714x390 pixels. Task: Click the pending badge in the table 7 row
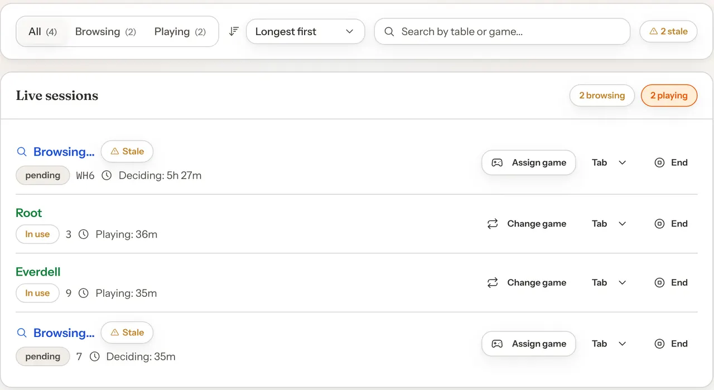[43, 357]
